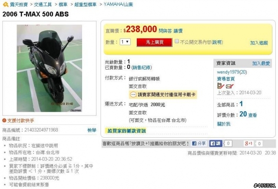Image resolution: width=278 pixels, height=189 pixels.
Task: Click the Ruten auction home icon
Action: 6,4
